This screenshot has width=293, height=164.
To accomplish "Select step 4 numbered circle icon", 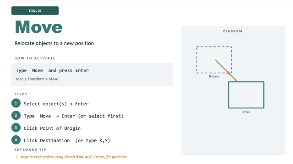I will click(16, 140).
